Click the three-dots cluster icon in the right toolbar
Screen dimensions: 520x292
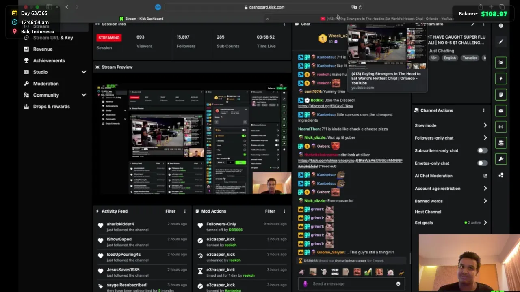coord(501,175)
